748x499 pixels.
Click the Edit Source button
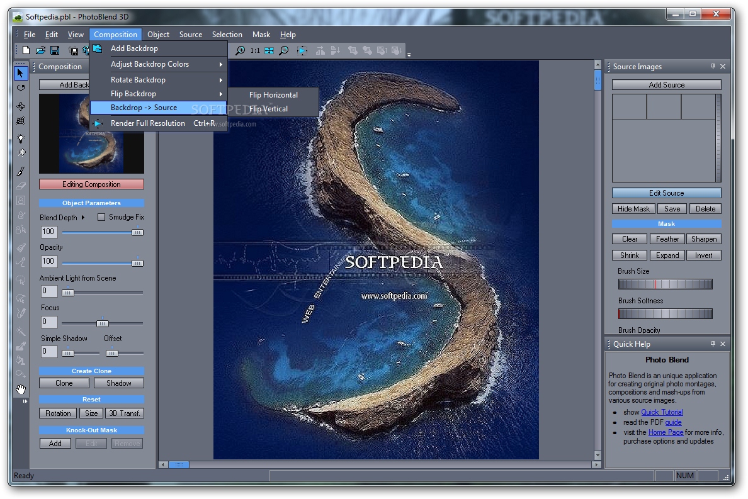pos(666,193)
